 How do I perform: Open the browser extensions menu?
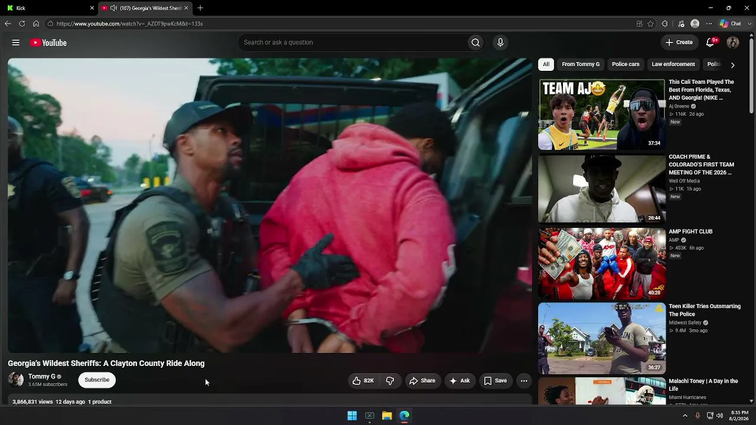point(665,24)
